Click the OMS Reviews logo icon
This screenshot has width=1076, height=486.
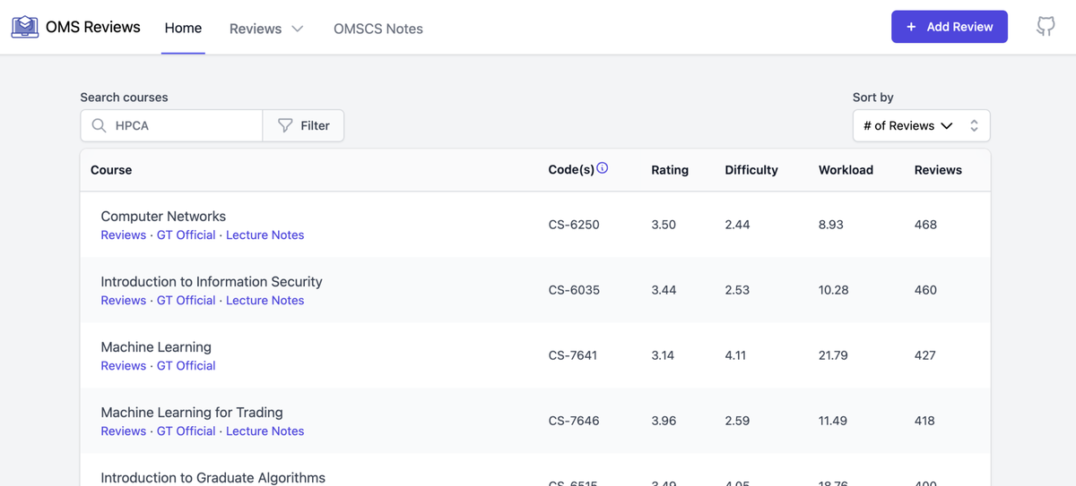[24, 27]
